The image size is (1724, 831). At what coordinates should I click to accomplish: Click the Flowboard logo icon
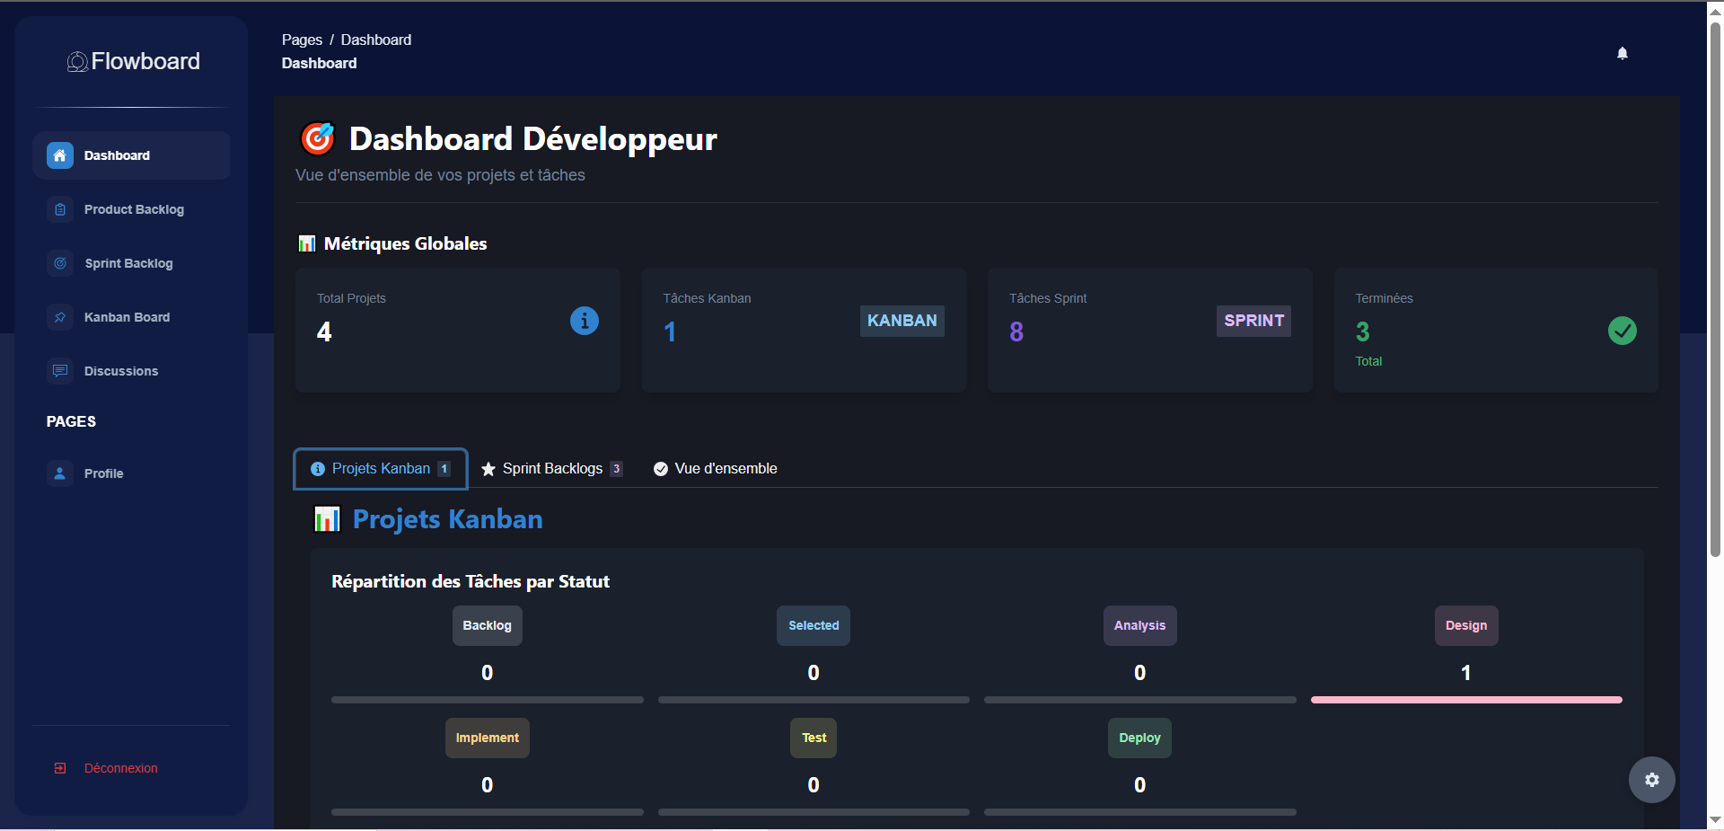[77, 61]
